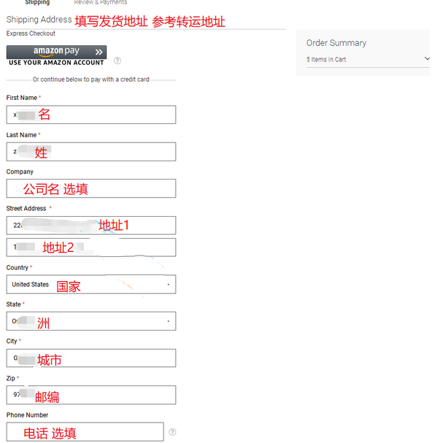
Task: Open the Country dropdown showing United States
Action: [x=91, y=284]
